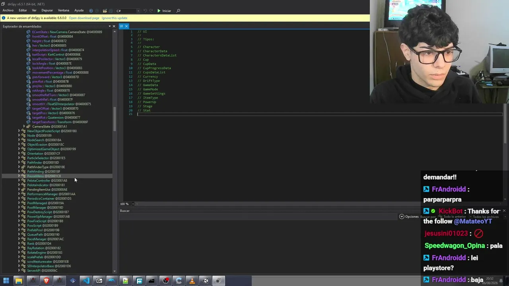Expand the NewObjectPoolerScript node
The height and width of the screenshot is (286, 509).
coord(19,131)
